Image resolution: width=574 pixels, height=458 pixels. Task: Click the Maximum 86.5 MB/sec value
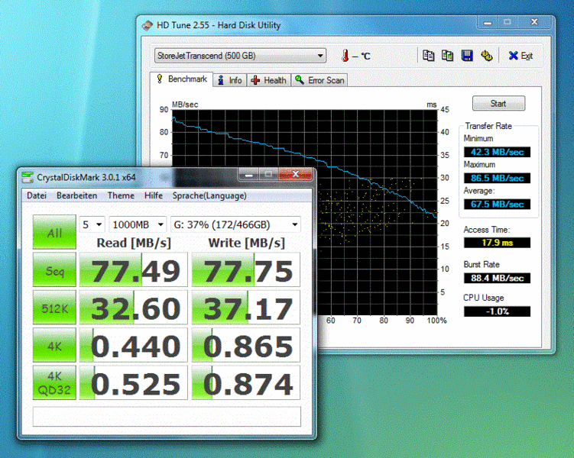[x=497, y=178]
